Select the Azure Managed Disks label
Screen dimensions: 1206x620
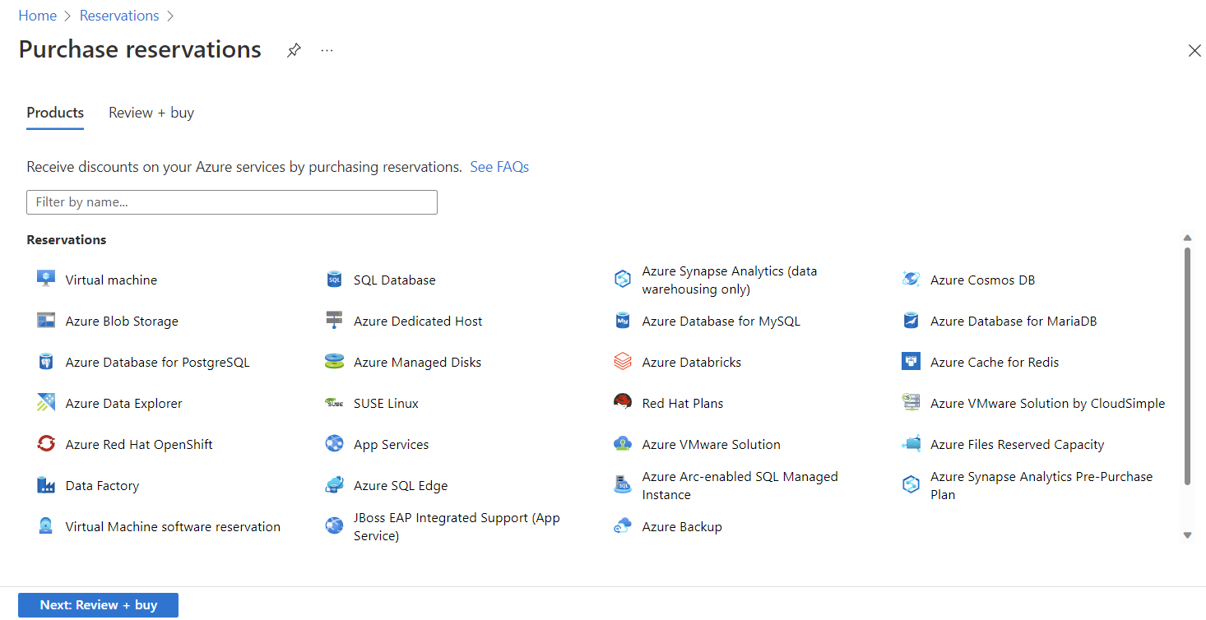pos(417,363)
